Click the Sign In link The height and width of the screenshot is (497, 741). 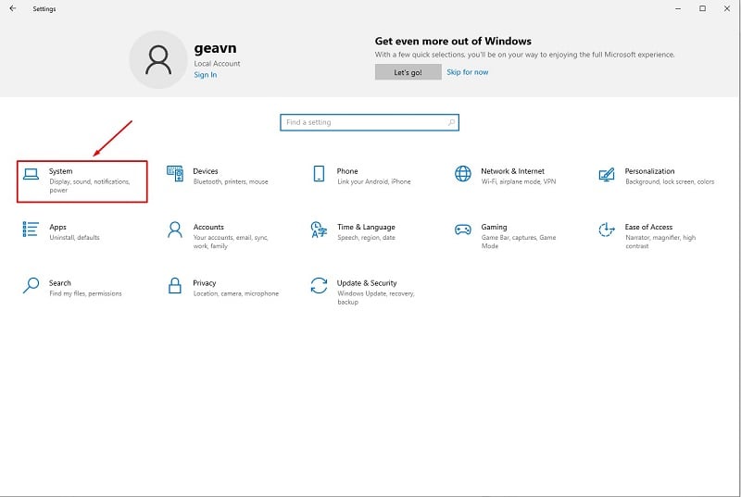click(x=205, y=75)
